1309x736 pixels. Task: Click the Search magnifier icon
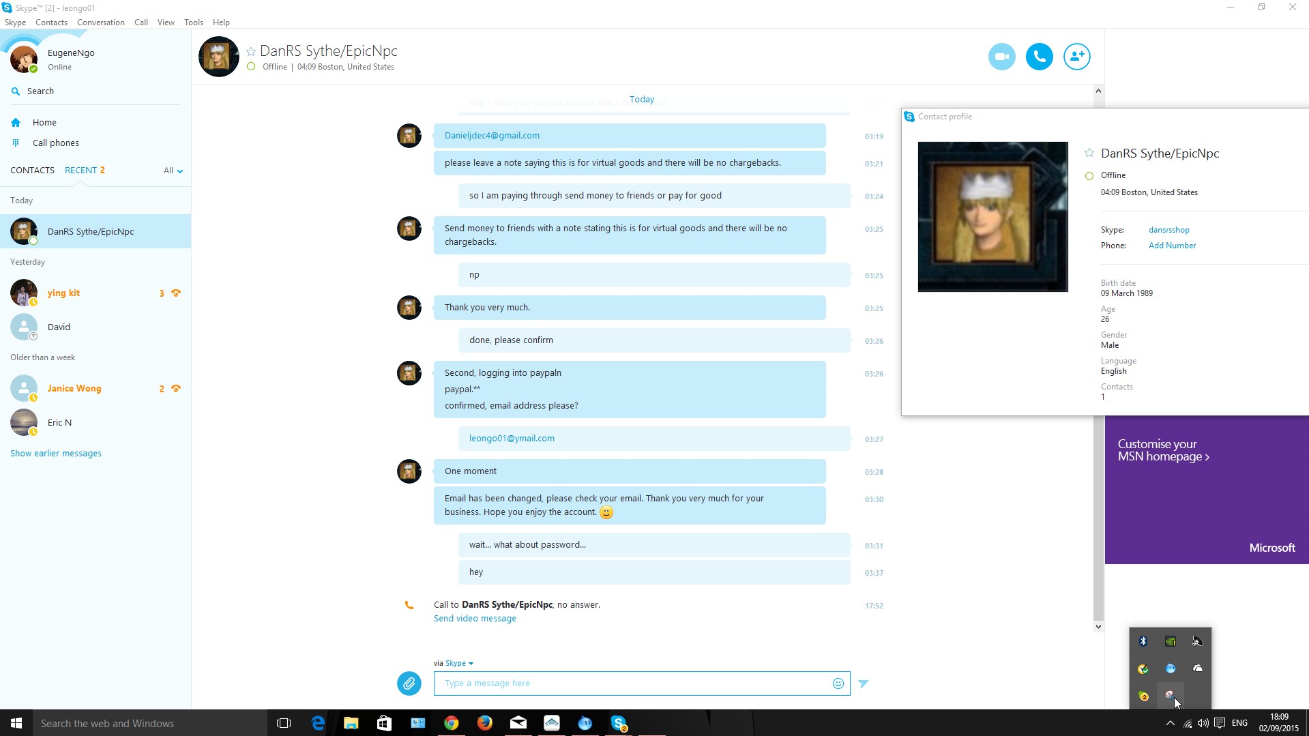coord(16,91)
